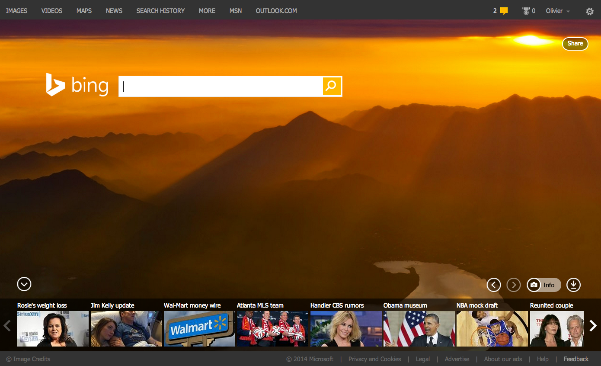This screenshot has width=601, height=366.
Task: Move the news carousel left
Action: coord(7,325)
